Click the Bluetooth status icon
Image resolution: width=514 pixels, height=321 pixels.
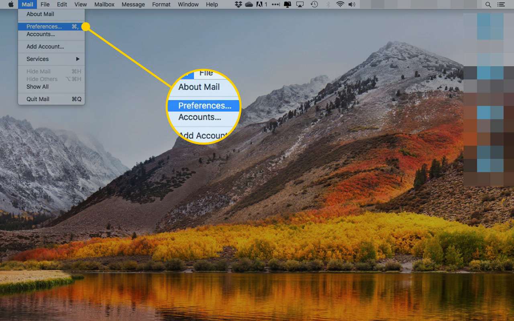[x=328, y=4]
